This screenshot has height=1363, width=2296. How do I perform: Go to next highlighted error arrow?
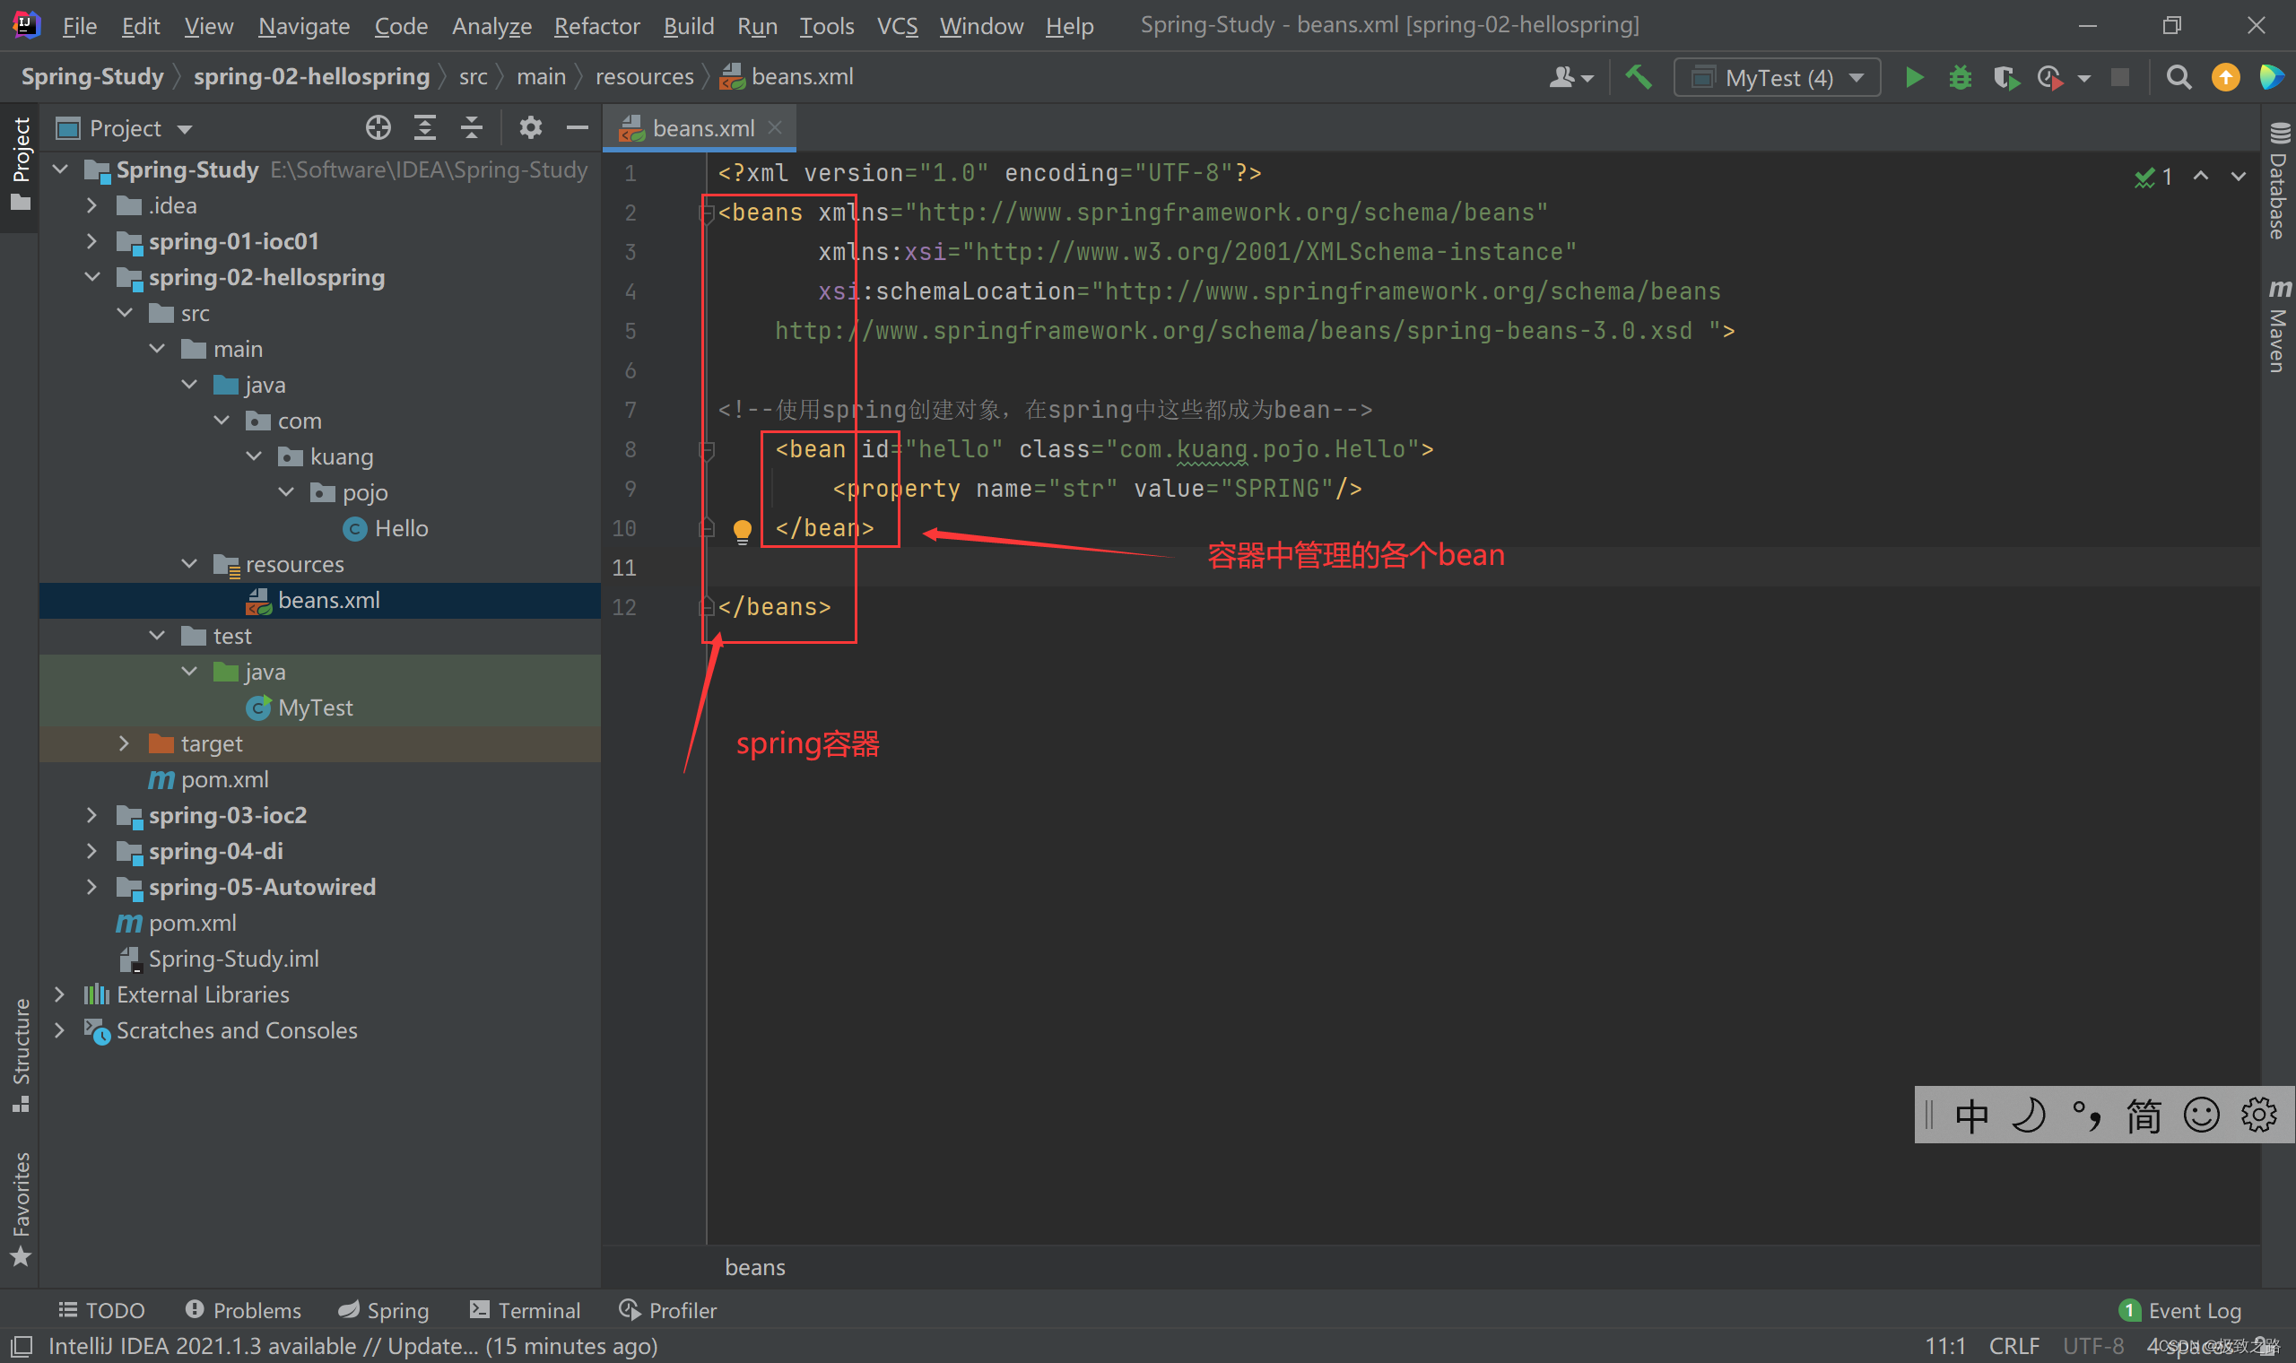click(x=2238, y=176)
